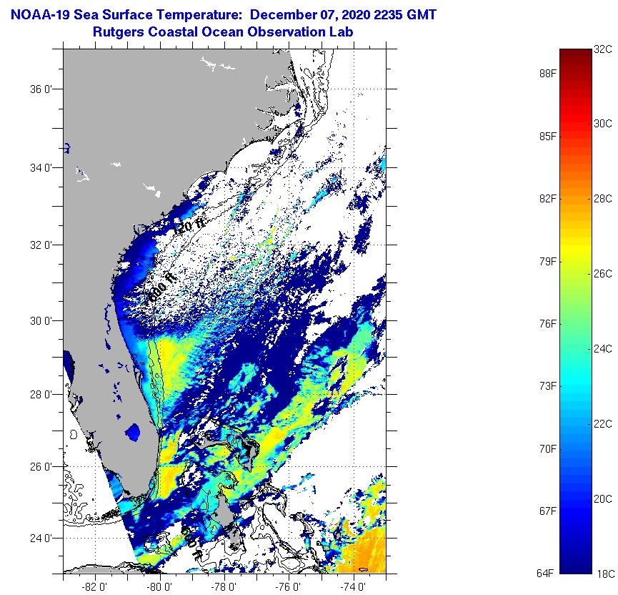
Task: Click the 28 0' latitude label
Action: 41,394
